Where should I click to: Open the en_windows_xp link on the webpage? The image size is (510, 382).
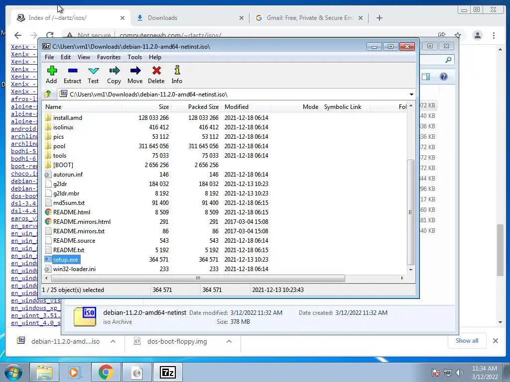pos(34,308)
